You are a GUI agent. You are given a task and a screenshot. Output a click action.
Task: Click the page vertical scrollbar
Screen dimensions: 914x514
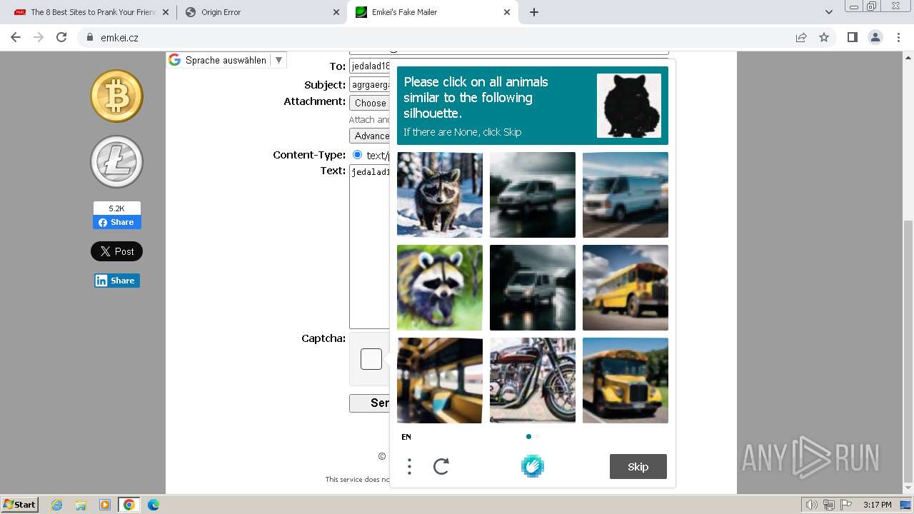[908, 351]
